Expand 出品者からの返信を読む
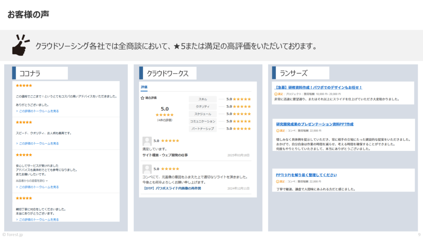This screenshot has width=423, height=238. 31,181
